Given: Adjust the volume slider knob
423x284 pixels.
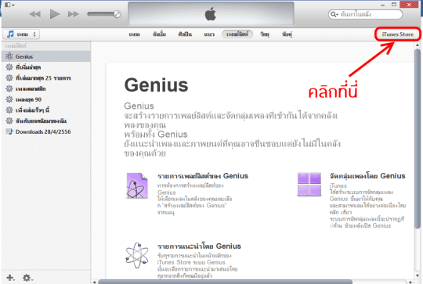Looking at the screenshot, I should point(117,14).
